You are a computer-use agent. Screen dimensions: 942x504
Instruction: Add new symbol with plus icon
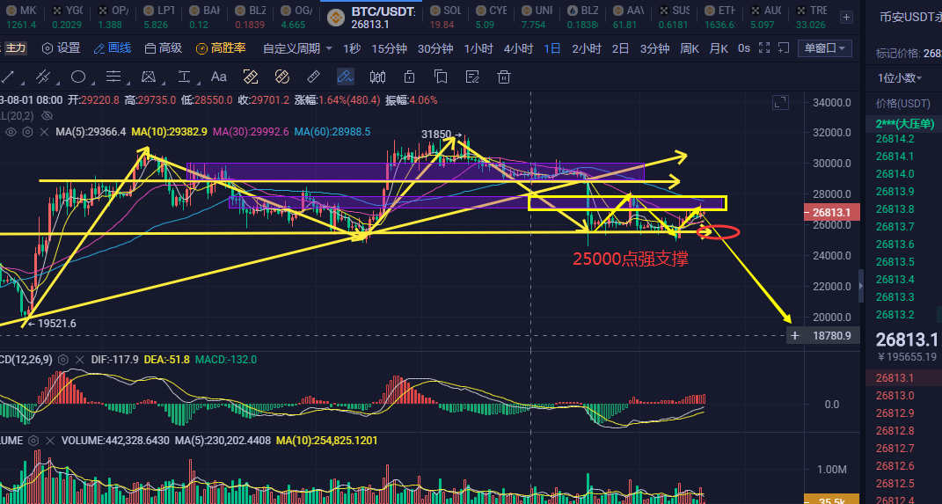pyautogui.click(x=844, y=16)
